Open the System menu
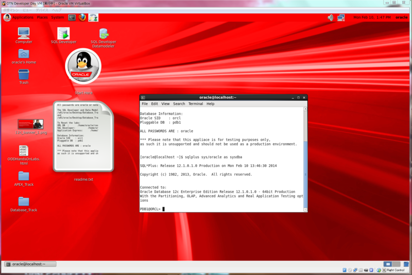Screen dimensions: 412x275 click(58, 18)
